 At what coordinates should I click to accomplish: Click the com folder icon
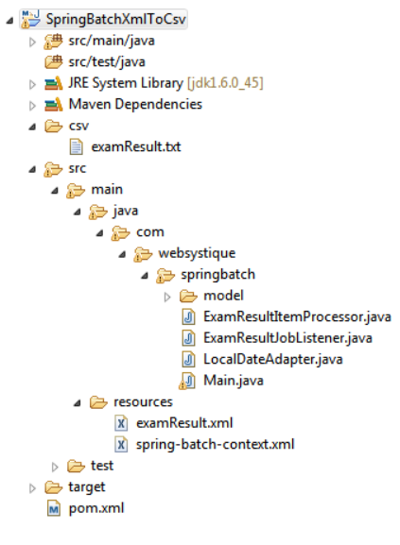120,233
